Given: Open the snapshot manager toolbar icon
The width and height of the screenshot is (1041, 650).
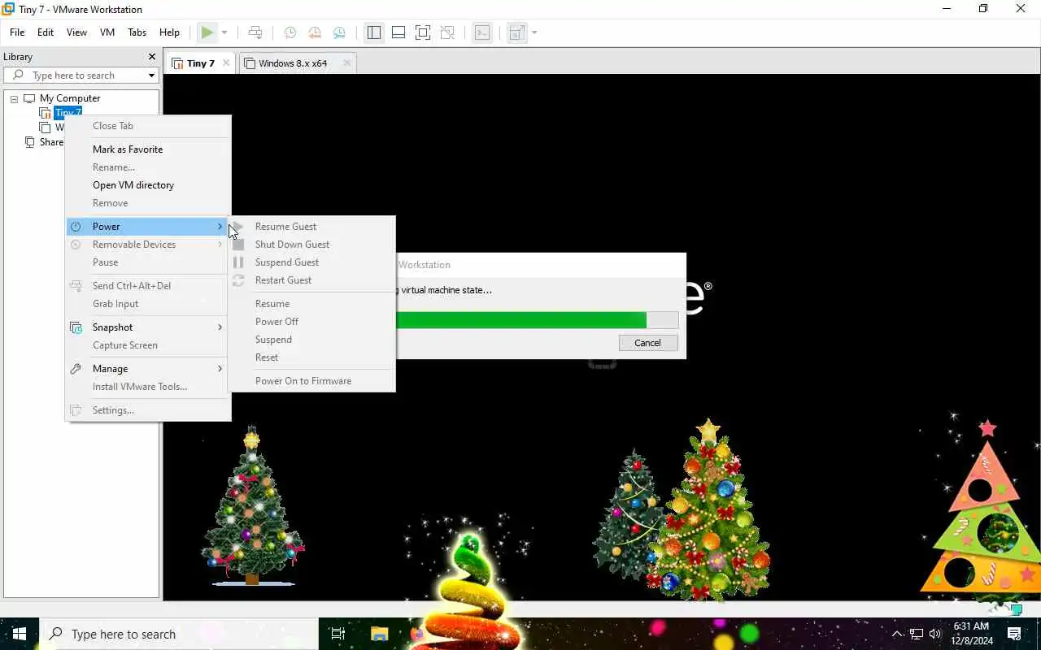Looking at the screenshot, I should [x=339, y=32].
